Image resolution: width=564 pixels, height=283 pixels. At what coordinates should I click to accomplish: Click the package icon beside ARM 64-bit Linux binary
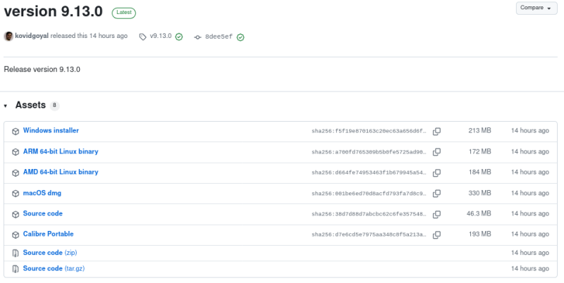16,152
